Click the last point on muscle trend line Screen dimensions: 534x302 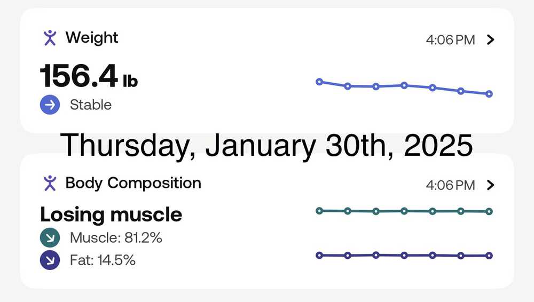tap(489, 211)
